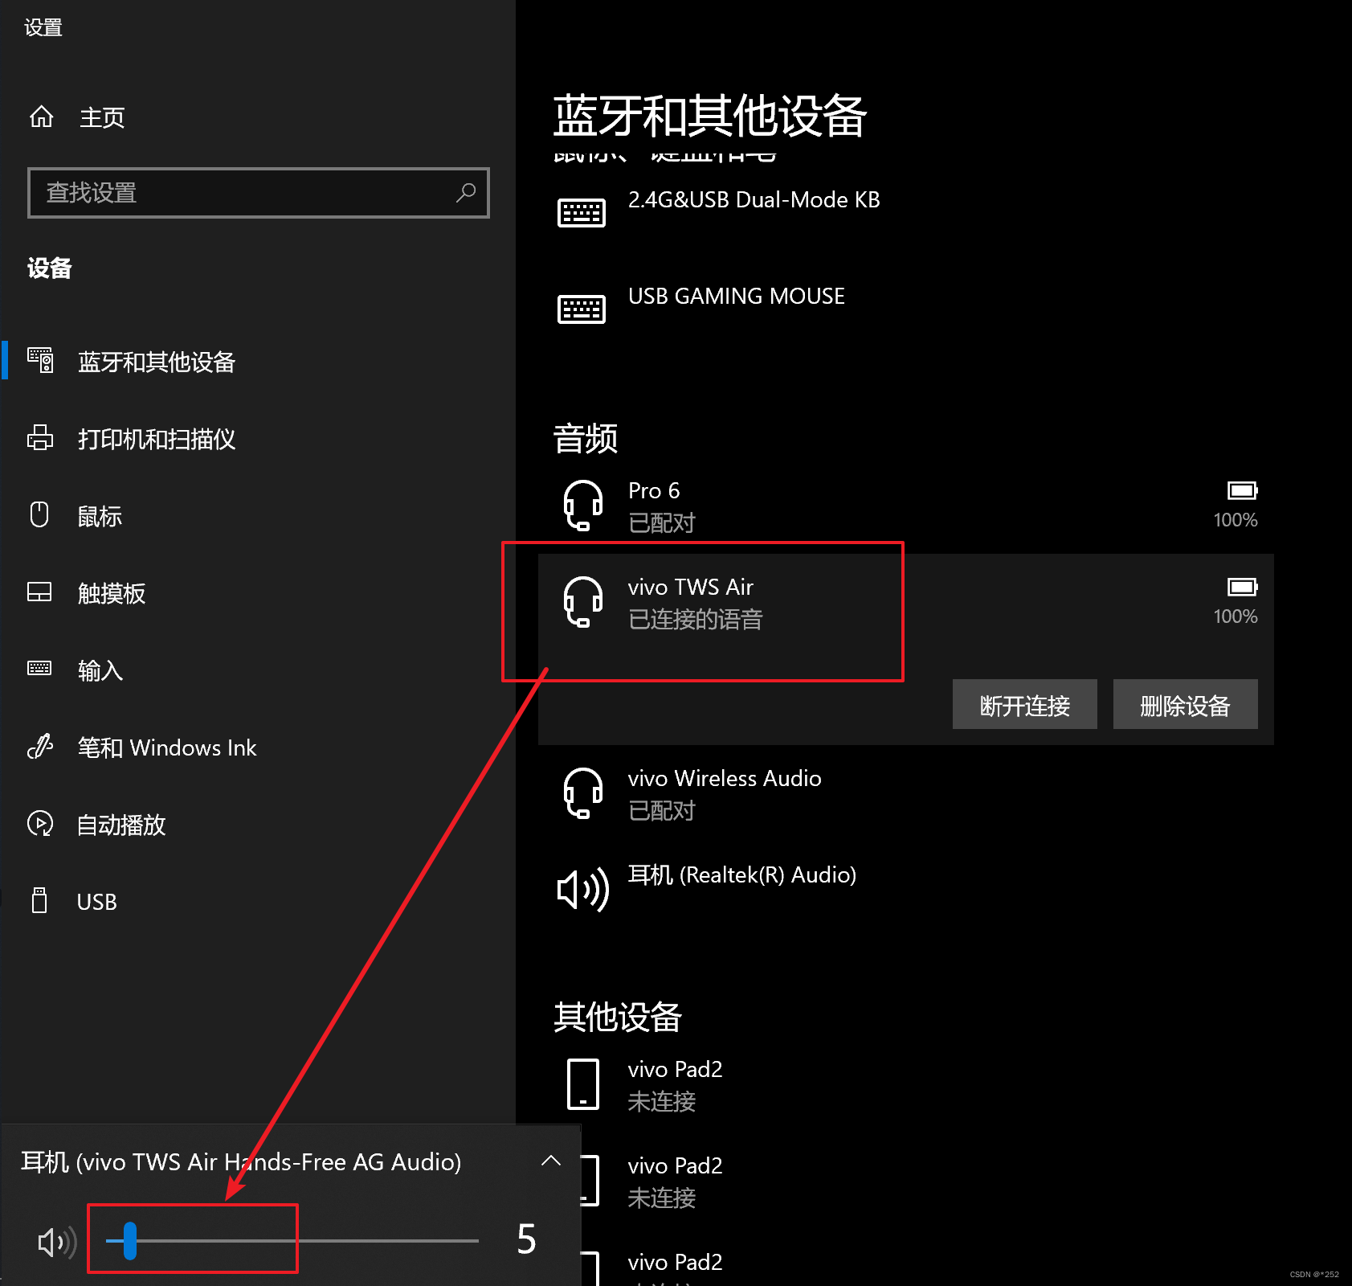
Task: Click the 音频 section heading
Action: click(x=586, y=438)
